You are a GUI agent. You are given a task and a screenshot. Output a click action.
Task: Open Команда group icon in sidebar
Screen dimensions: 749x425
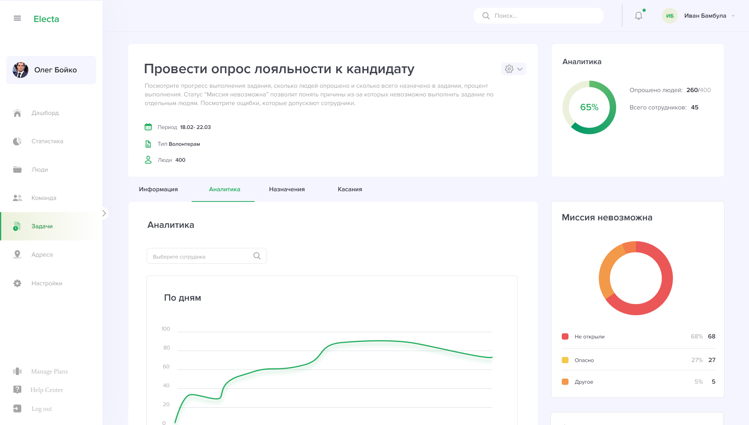pos(17,198)
